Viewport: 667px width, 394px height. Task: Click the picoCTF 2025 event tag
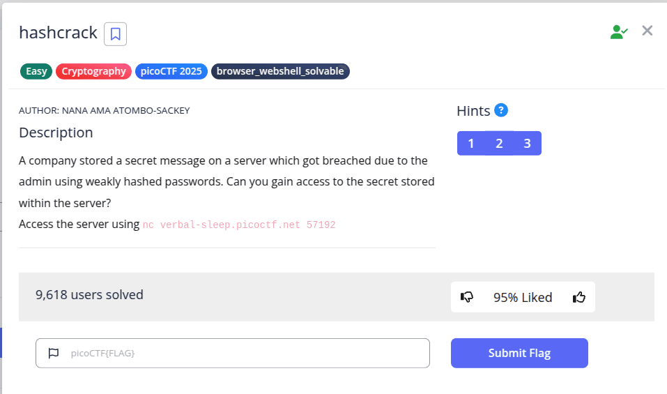click(x=171, y=71)
